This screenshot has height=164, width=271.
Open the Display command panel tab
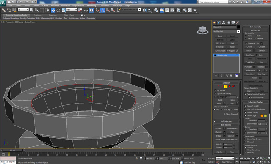click(233, 22)
